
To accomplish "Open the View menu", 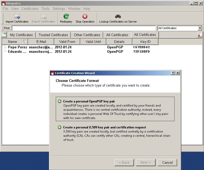I will (15, 9).
